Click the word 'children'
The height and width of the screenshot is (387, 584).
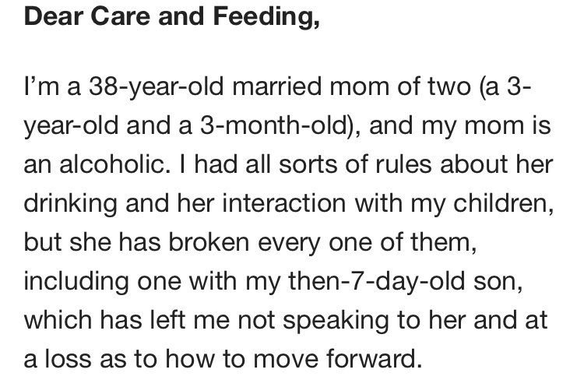point(503,203)
